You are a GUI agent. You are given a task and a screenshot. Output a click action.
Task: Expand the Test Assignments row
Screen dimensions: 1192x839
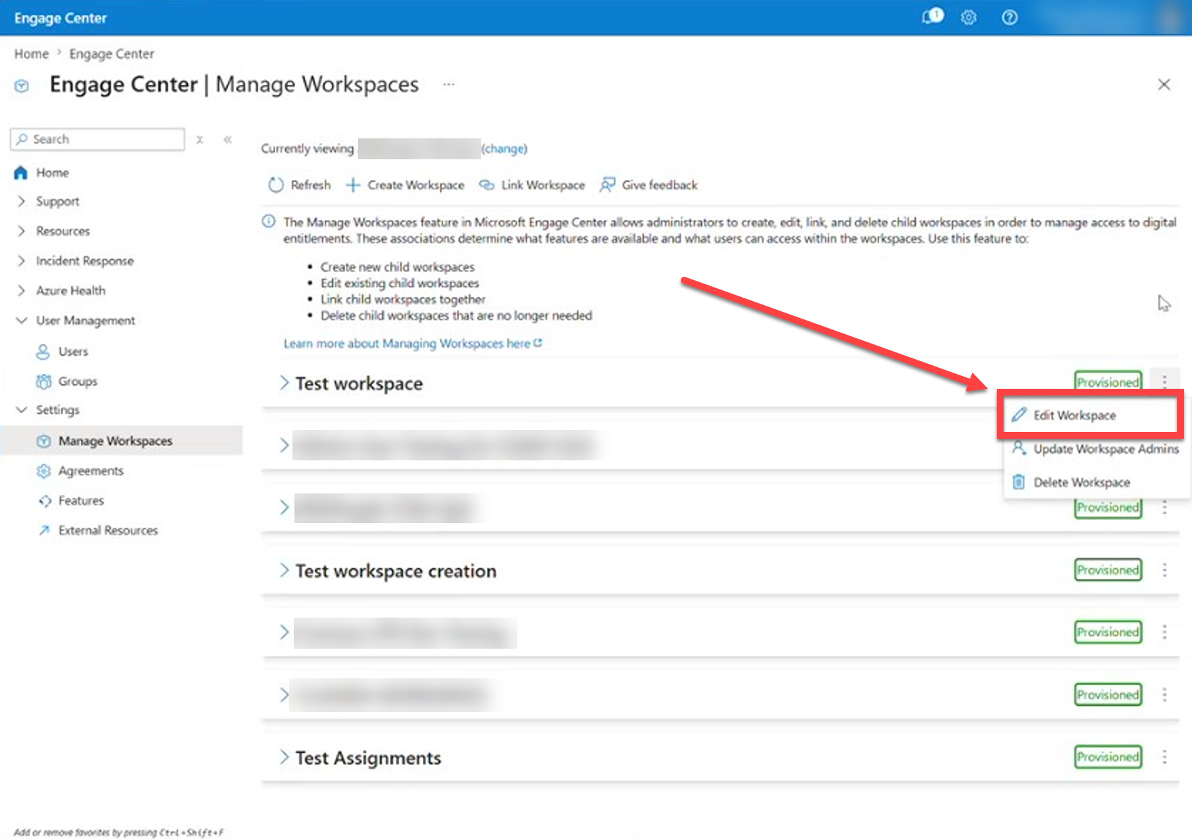(284, 757)
